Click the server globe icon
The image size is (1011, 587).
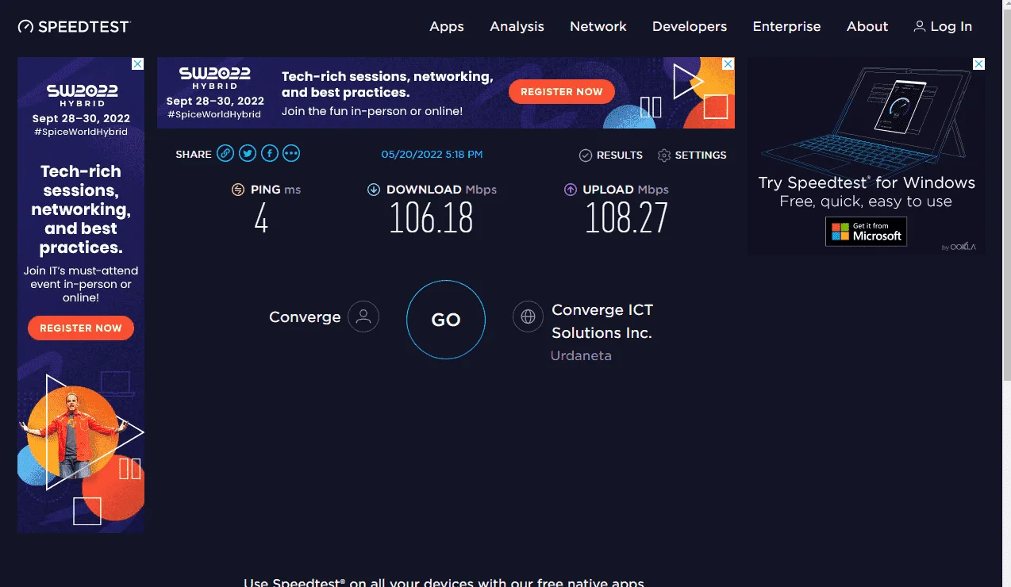(528, 317)
